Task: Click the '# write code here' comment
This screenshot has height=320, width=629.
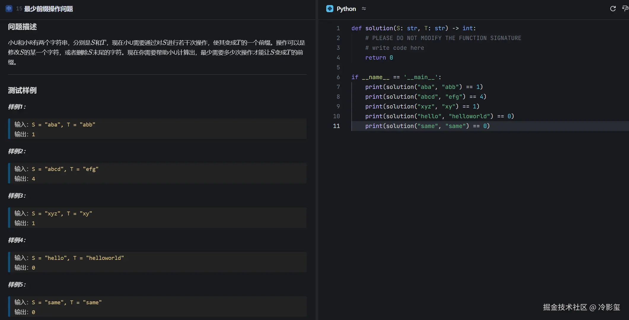Action: [394, 48]
